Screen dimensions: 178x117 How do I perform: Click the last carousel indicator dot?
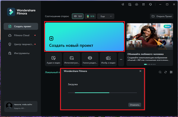coord(155,64)
